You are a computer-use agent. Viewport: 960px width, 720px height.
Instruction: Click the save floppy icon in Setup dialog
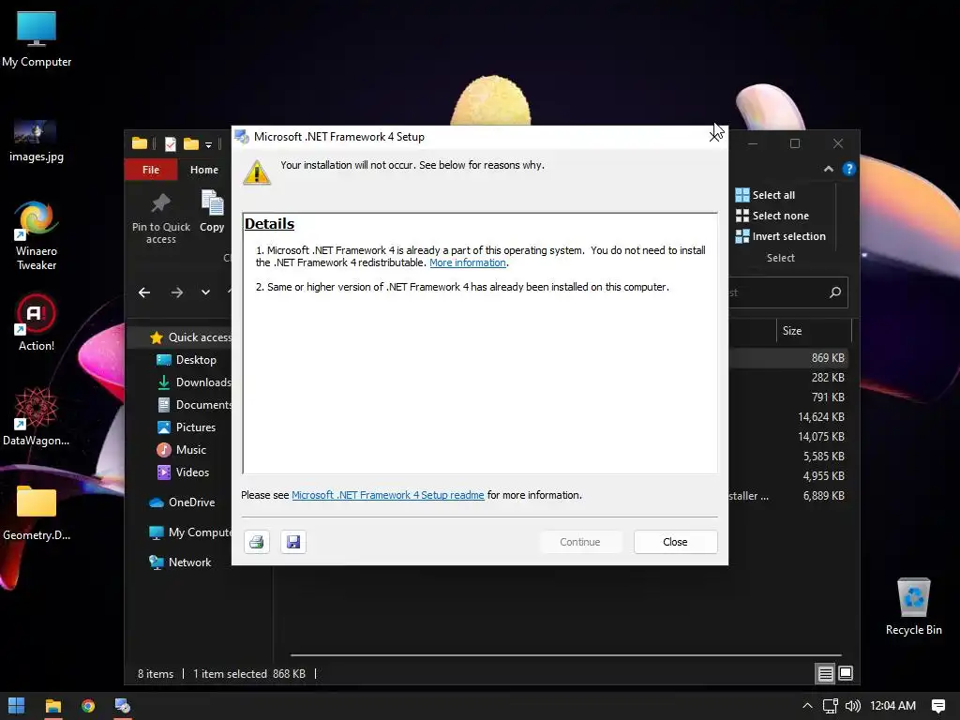293,542
